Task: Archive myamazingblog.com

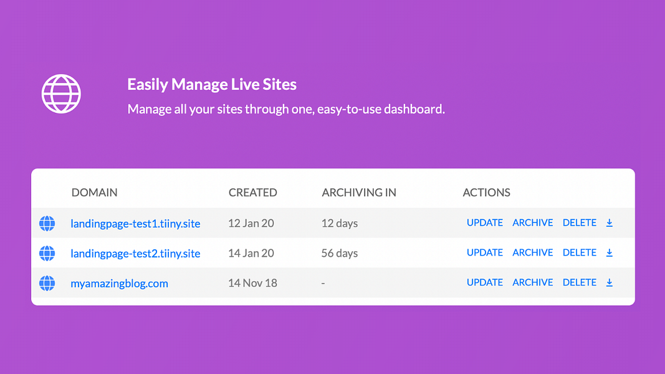Action: click(x=533, y=282)
